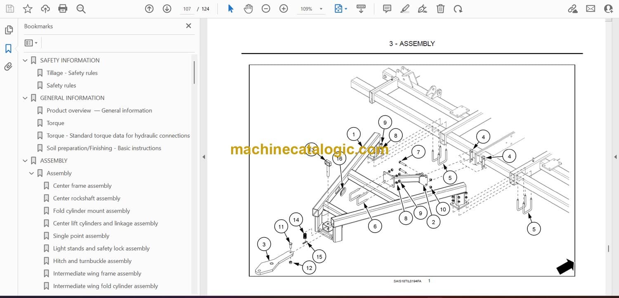Viewport: 619px width, 298px height.
Task: Go to next page arrow
Action: pyautogui.click(x=167, y=9)
